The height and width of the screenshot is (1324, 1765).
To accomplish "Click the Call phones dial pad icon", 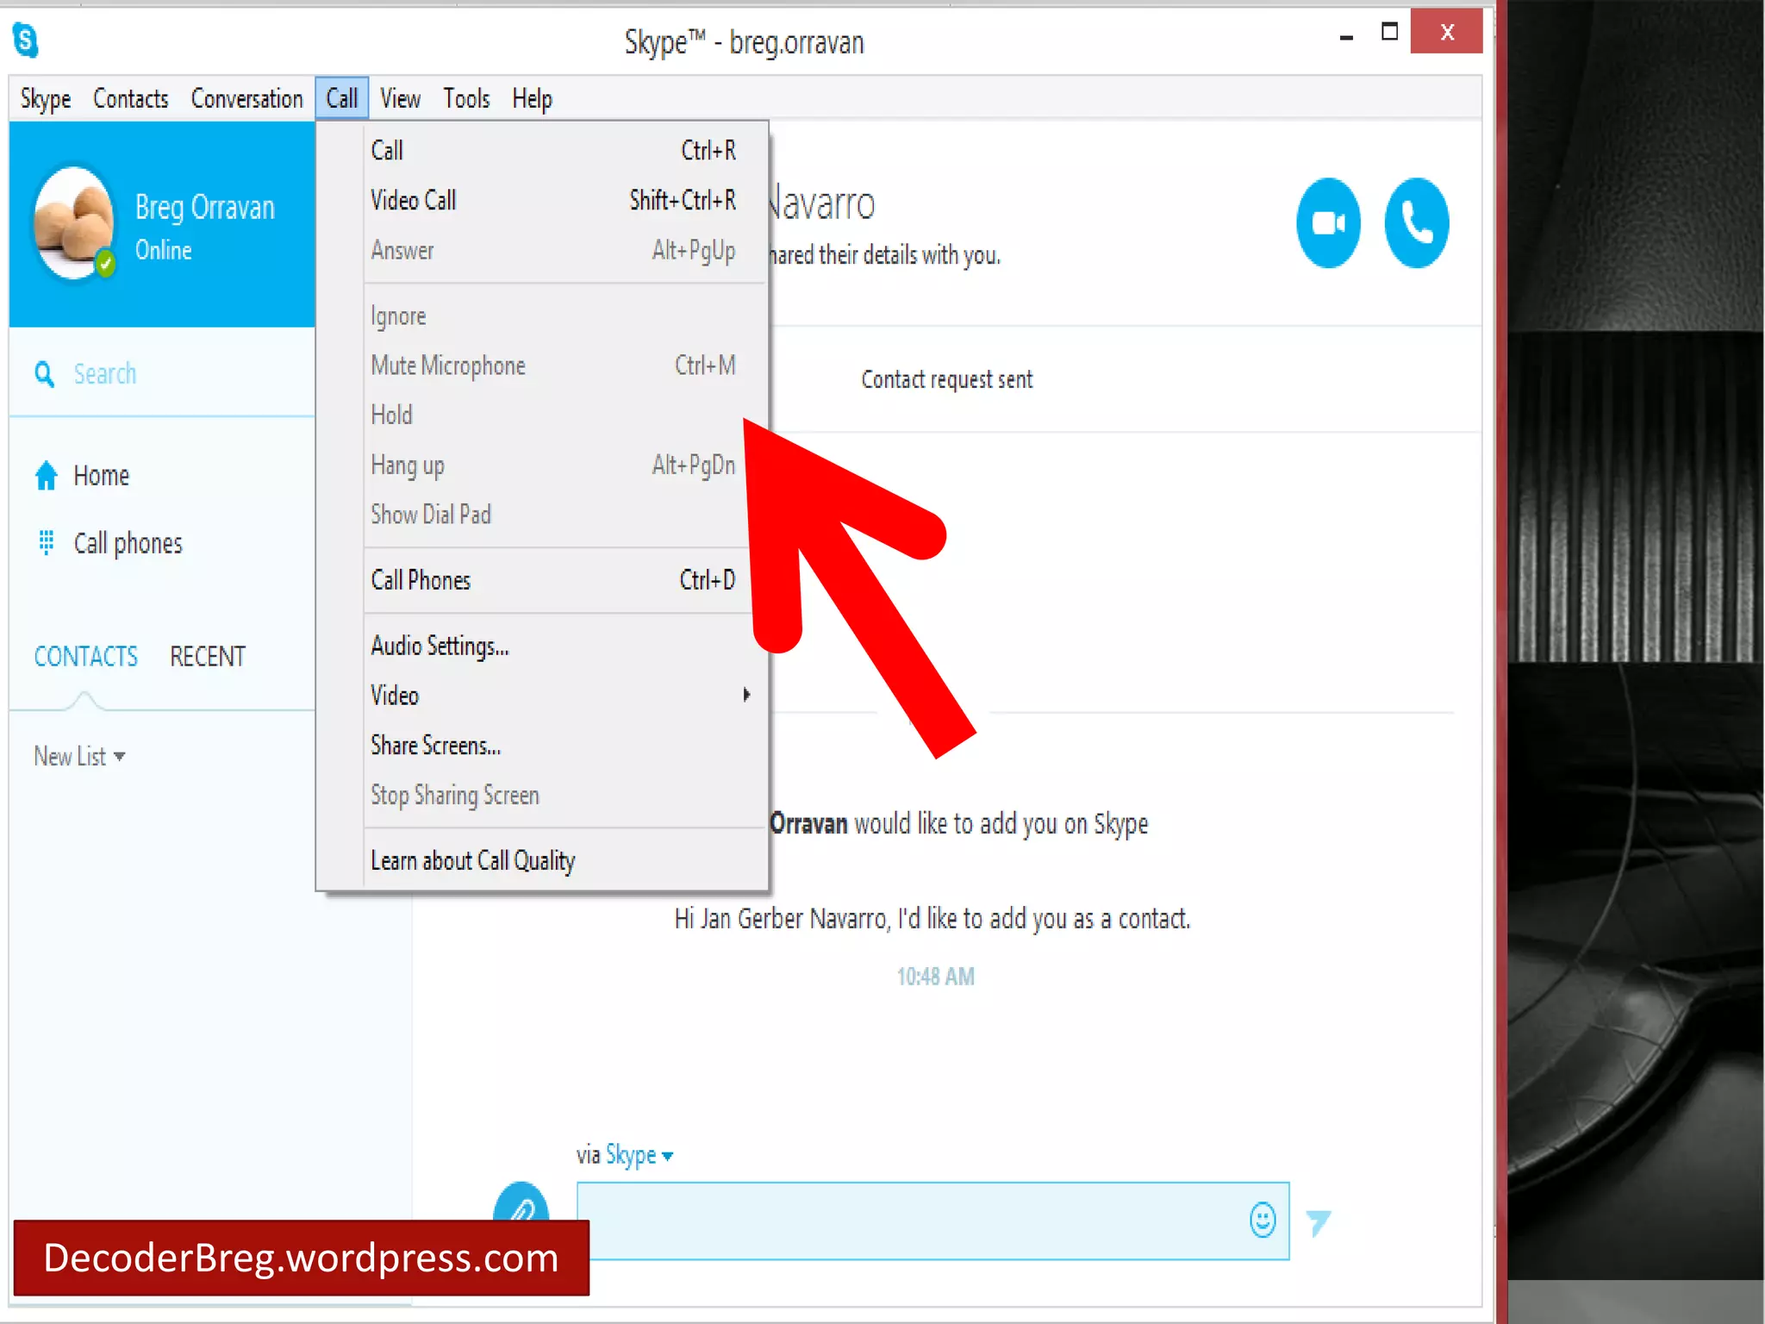I will point(47,542).
